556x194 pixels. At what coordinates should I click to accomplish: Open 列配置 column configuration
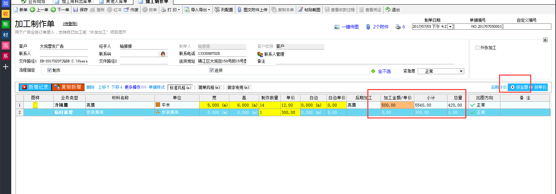(x=217, y=10)
